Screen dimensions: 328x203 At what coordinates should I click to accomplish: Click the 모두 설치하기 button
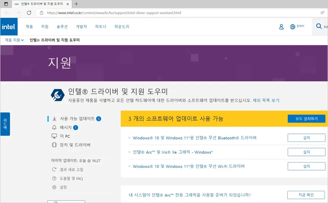tap(307, 119)
